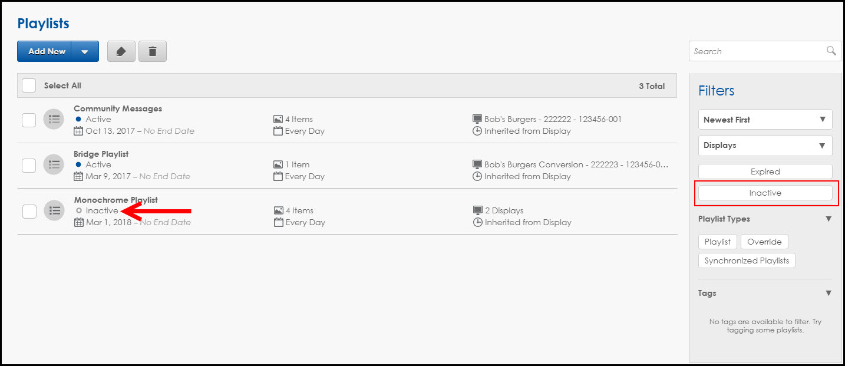Click Monochrome Playlist round list icon
This screenshot has width=845, height=366.
[x=54, y=210]
